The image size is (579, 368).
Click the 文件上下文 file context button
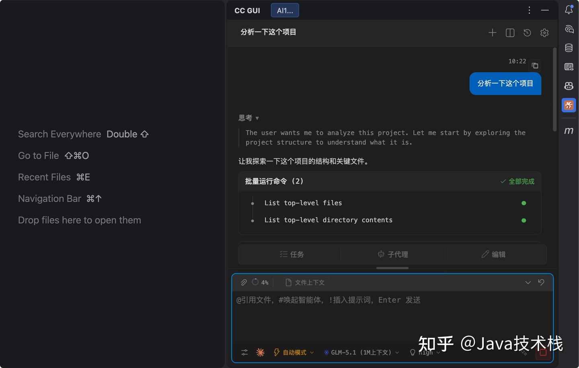[305, 282]
